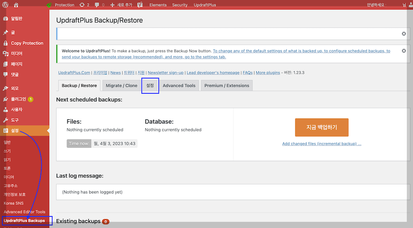The height and width of the screenshot is (228, 413).
Task: Switch to the 설정 settings tab
Action: (x=150, y=86)
